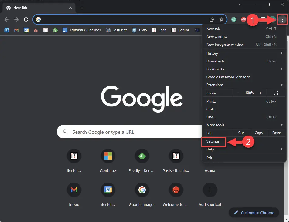
Task: Close the New Tab tab
Action: point(70,8)
